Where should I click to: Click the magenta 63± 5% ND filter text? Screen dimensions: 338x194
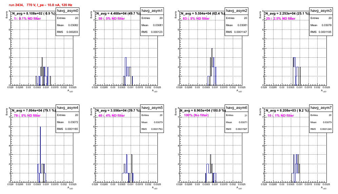pyautogui.click(x=196, y=19)
